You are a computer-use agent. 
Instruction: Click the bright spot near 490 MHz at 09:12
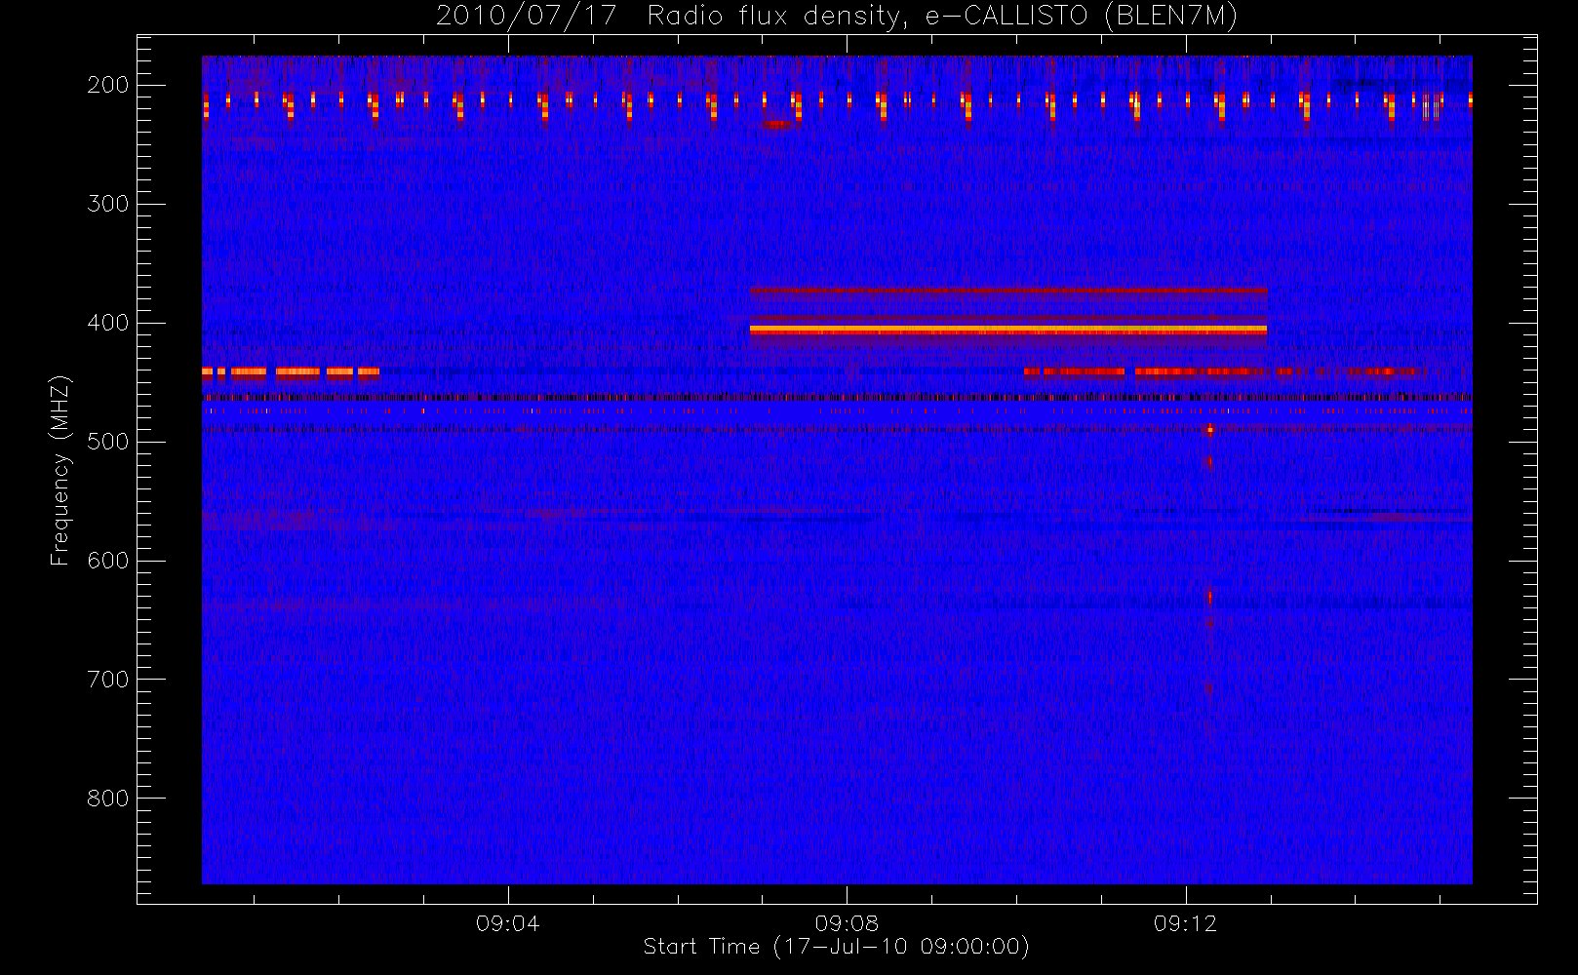tap(1209, 429)
